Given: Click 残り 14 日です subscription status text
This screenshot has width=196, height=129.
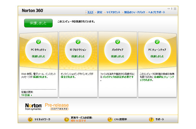Looking at the screenshot, I should pos(78,121).
